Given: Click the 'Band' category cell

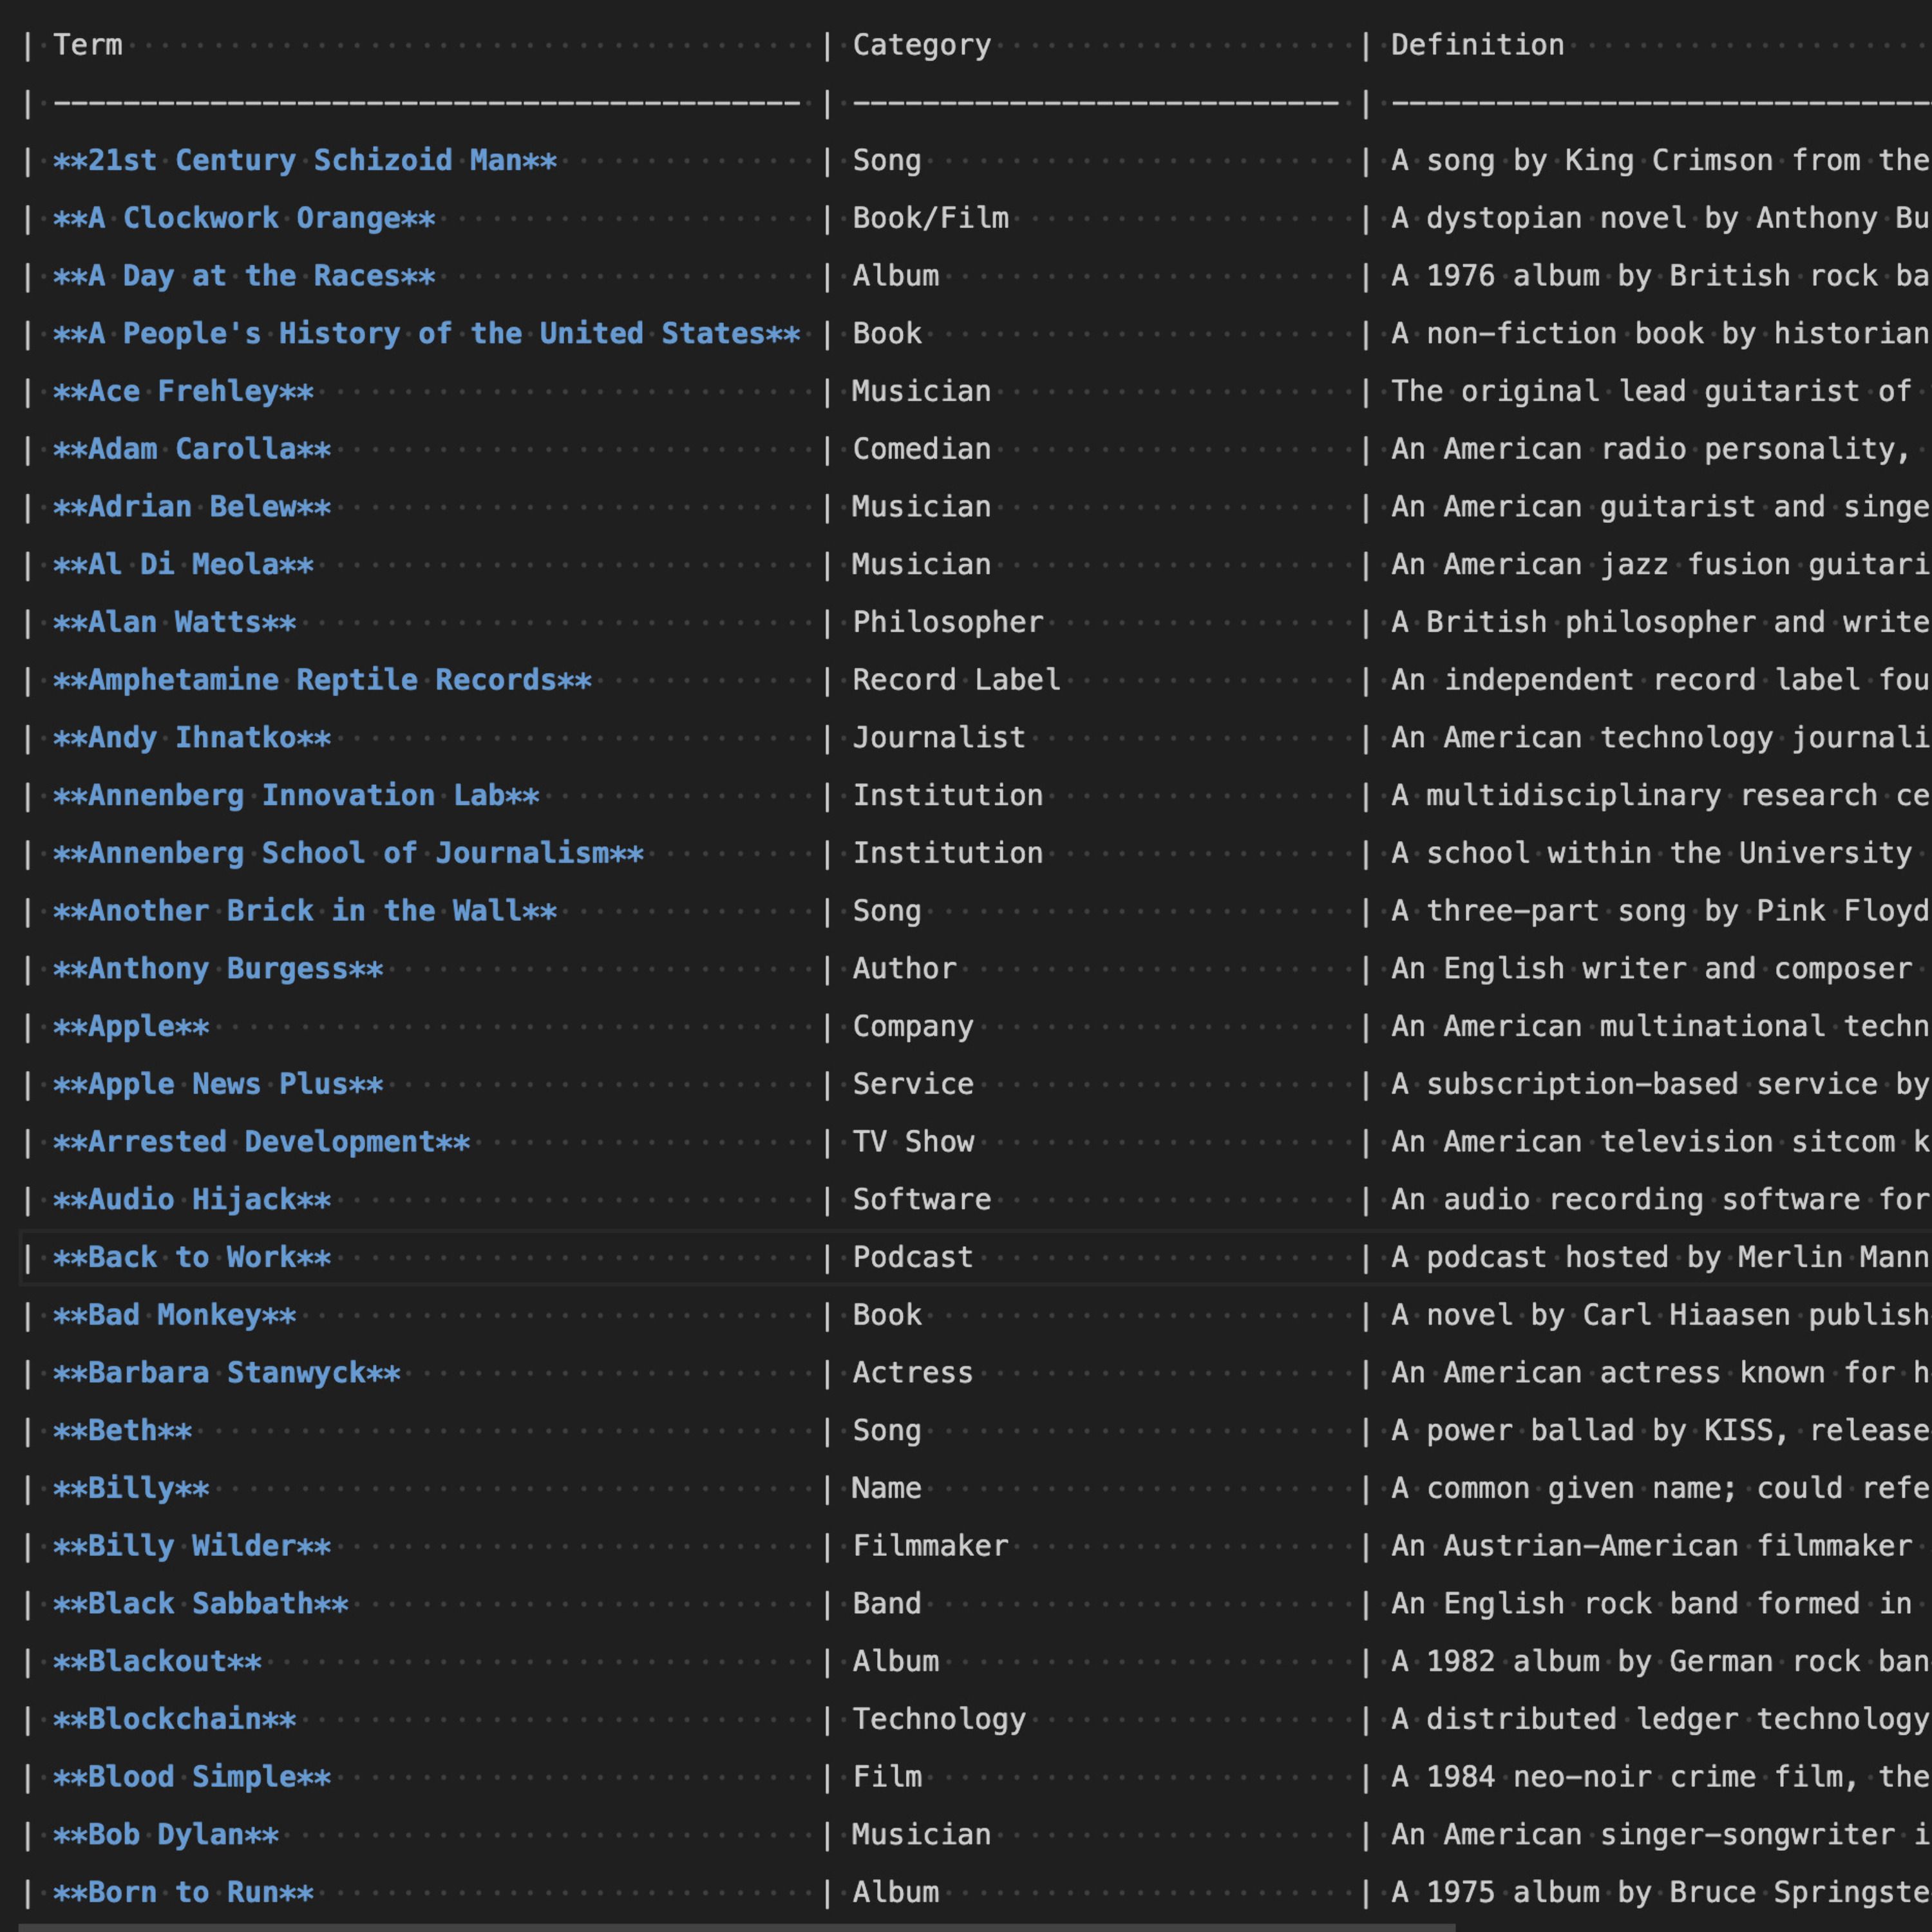Looking at the screenshot, I should click(886, 1604).
